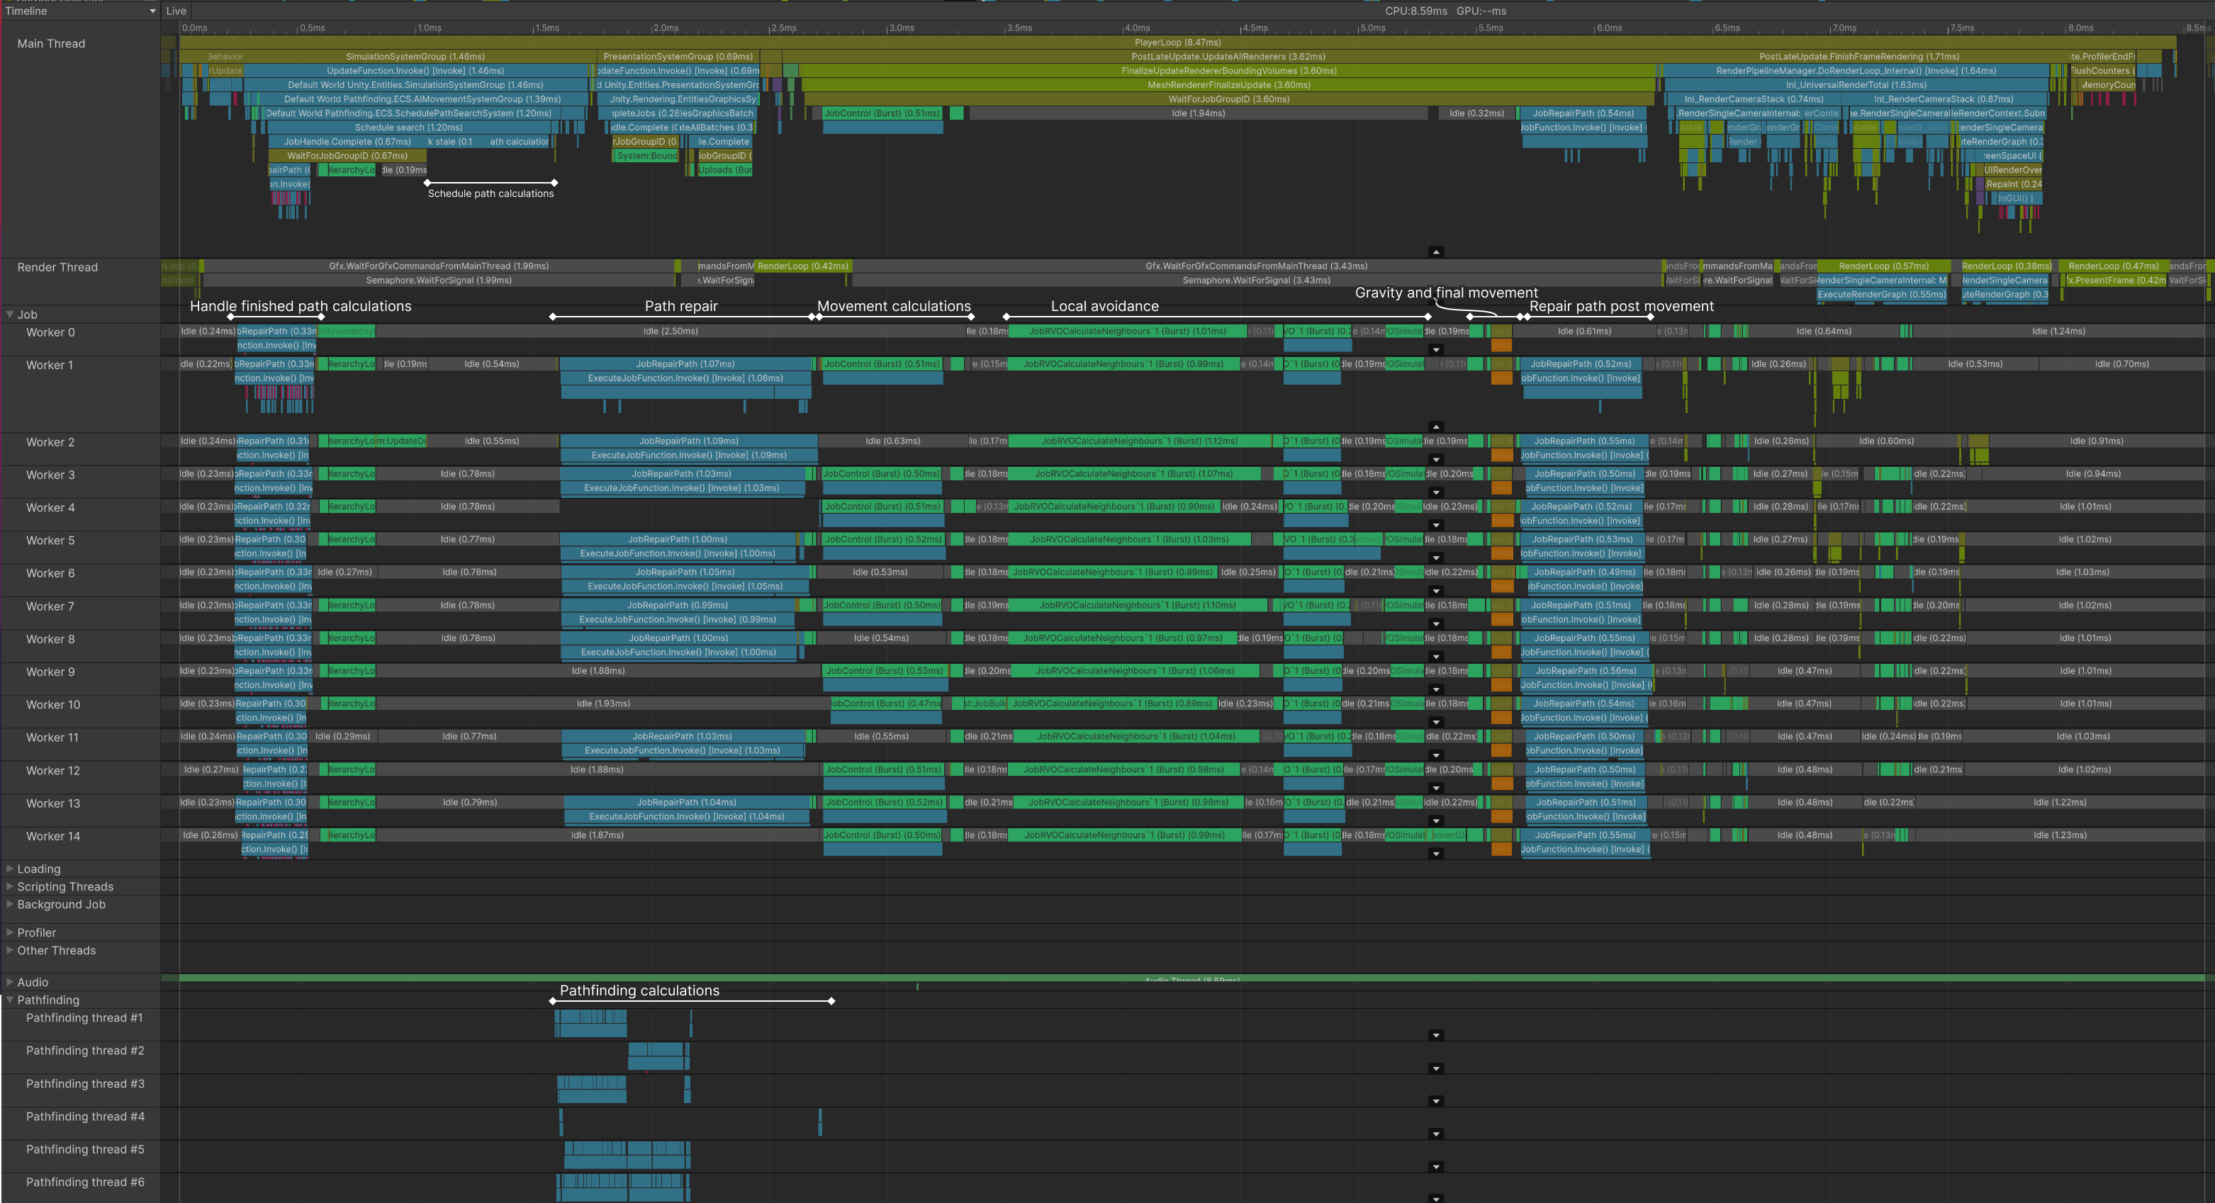Expand Pathfinding thread #4 row arrow

1436,1134
